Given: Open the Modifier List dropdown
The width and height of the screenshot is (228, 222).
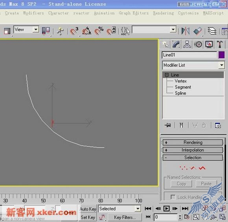Looking at the screenshot, I should (x=193, y=65).
